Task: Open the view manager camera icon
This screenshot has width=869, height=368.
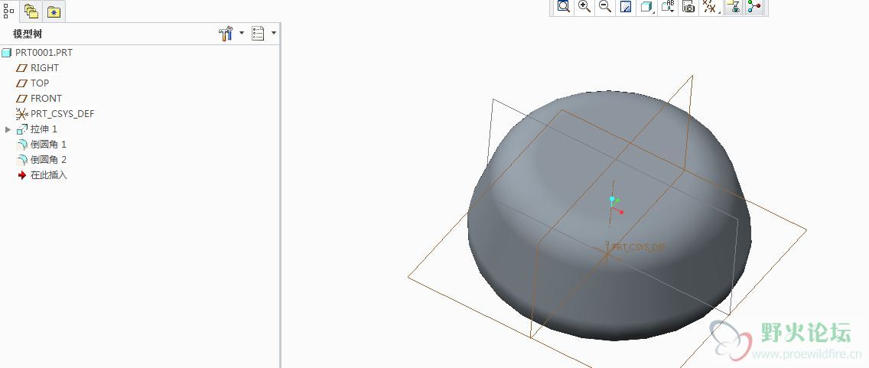Action: 688,7
